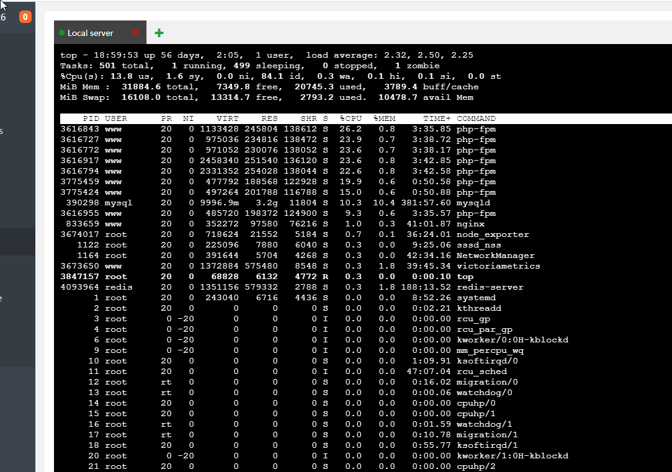Click the 26.2 CPU percentage value
The height and width of the screenshot is (472, 672).
(x=351, y=129)
